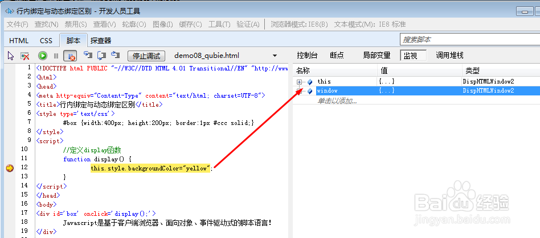Image resolution: width=540 pixels, height=238 pixels.
Task: Click the blue object icon beside 'window'
Action: tap(310, 91)
